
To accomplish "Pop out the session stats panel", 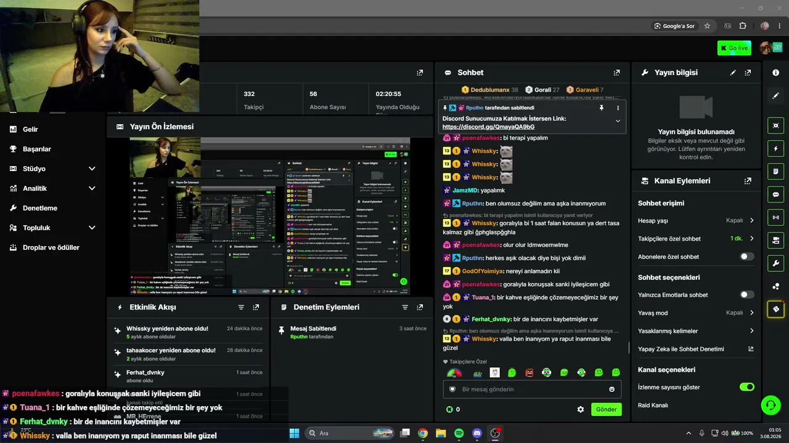I will pyautogui.click(x=420, y=73).
